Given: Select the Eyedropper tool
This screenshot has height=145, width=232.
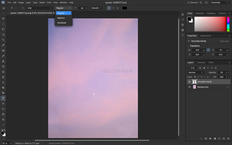Looking at the screenshot, I should point(3,45).
